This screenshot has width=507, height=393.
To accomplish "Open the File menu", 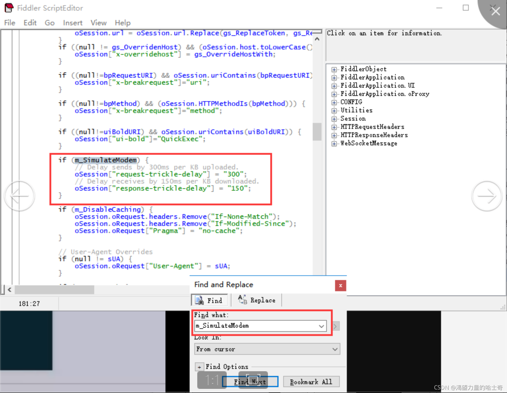I will tap(10, 23).
